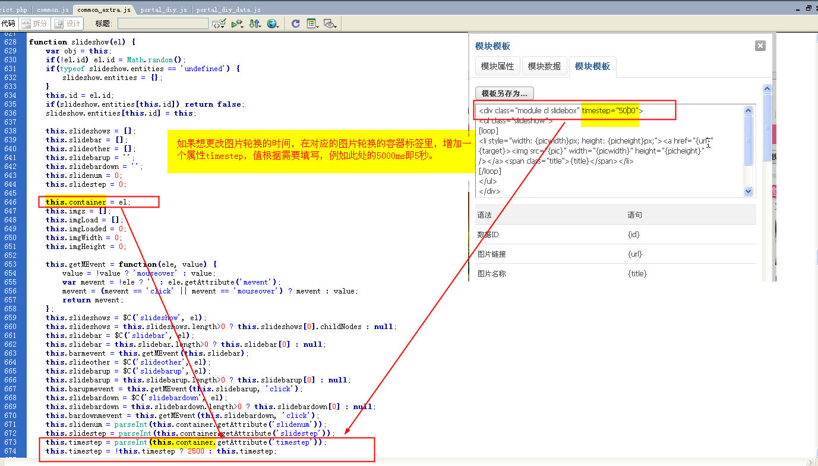Viewport: 818px width, 466px height.
Task: Click inside the template code textarea
Action: click(x=609, y=151)
